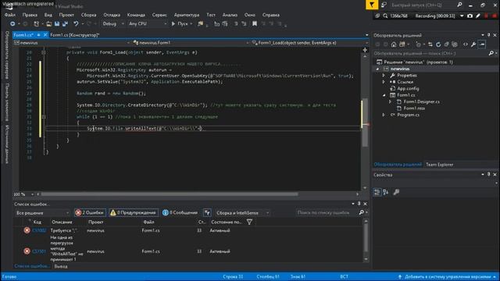Expand the Form1.Designer.cs node
This screenshot has width=500, height=281.
390,101
